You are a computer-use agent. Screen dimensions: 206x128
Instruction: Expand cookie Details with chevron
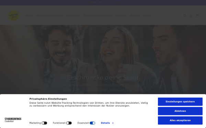107,123
